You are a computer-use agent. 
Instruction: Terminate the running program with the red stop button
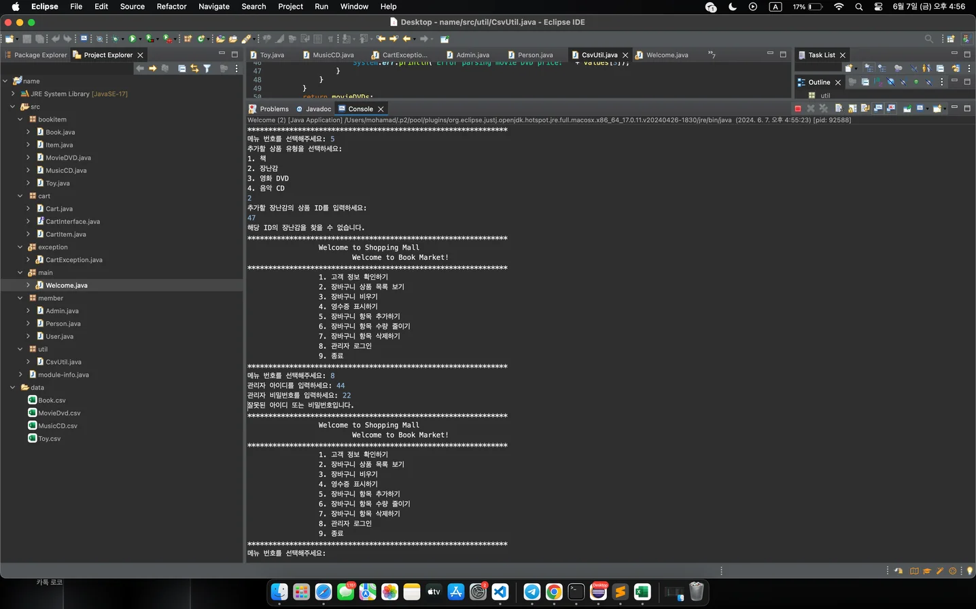point(797,109)
